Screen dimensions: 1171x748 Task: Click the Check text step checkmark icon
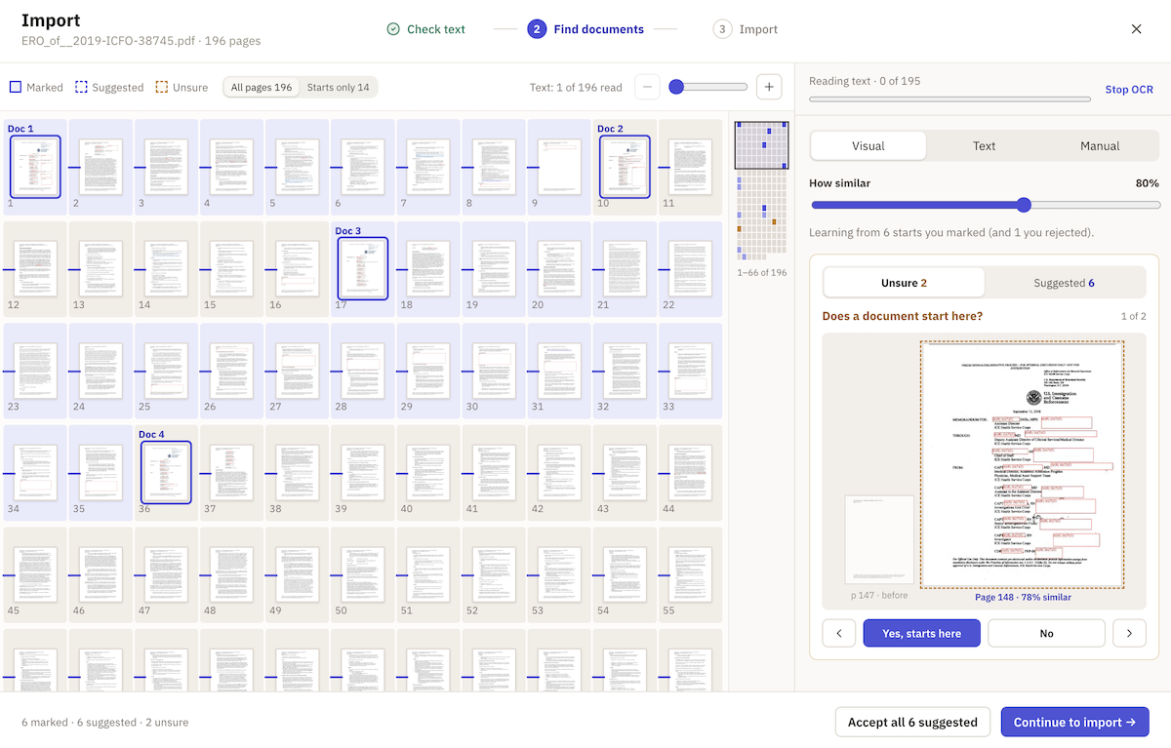[x=393, y=29]
